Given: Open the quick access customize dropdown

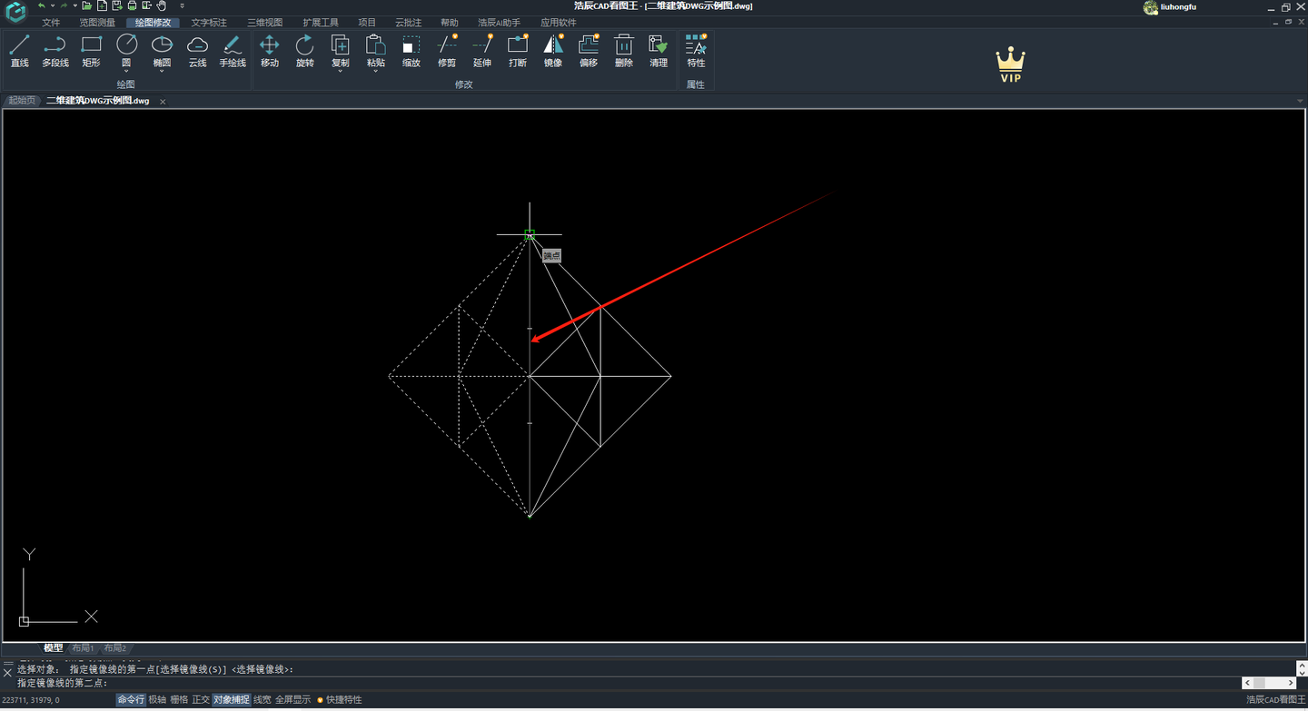Looking at the screenshot, I should 182,6.
